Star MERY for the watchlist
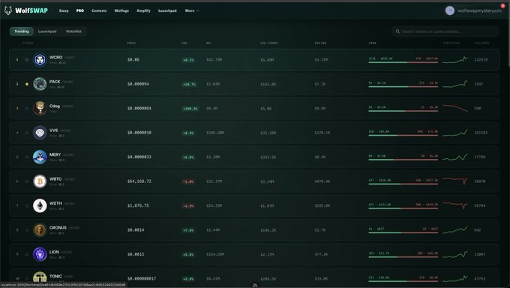510x288 pixels. click(27, 157)
